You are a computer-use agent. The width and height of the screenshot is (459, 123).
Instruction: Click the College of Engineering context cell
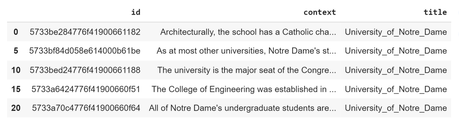[244, 89]
